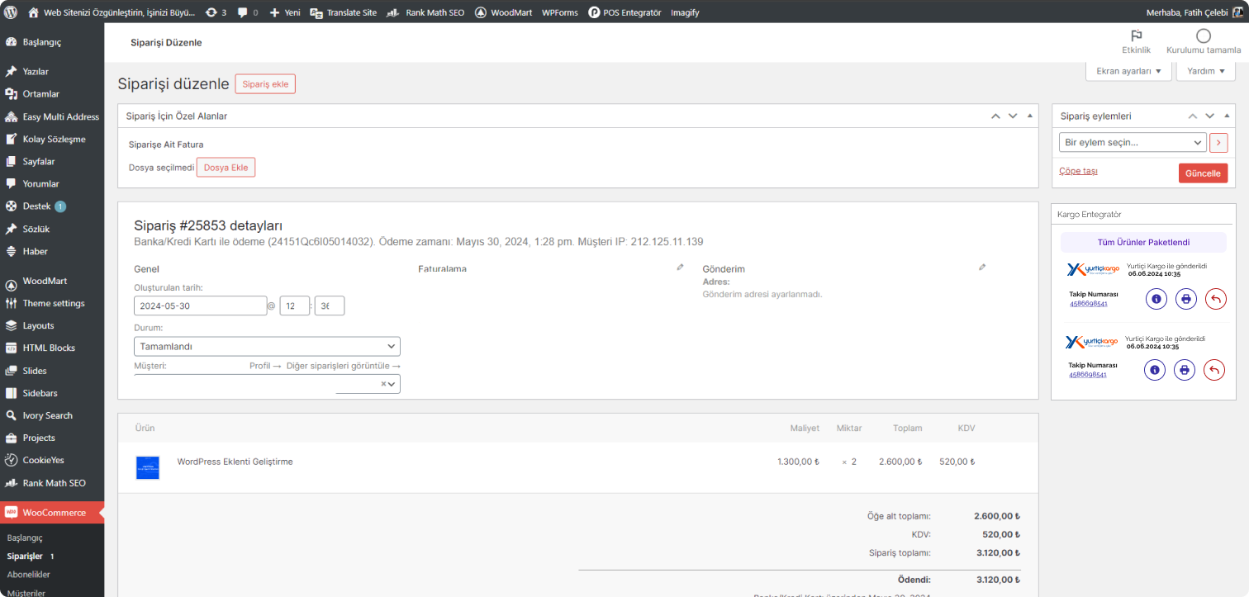Open the Etkinlik flag panel
The width and height of the screenshot is (1249, 597).
(x=1136, y=42)
